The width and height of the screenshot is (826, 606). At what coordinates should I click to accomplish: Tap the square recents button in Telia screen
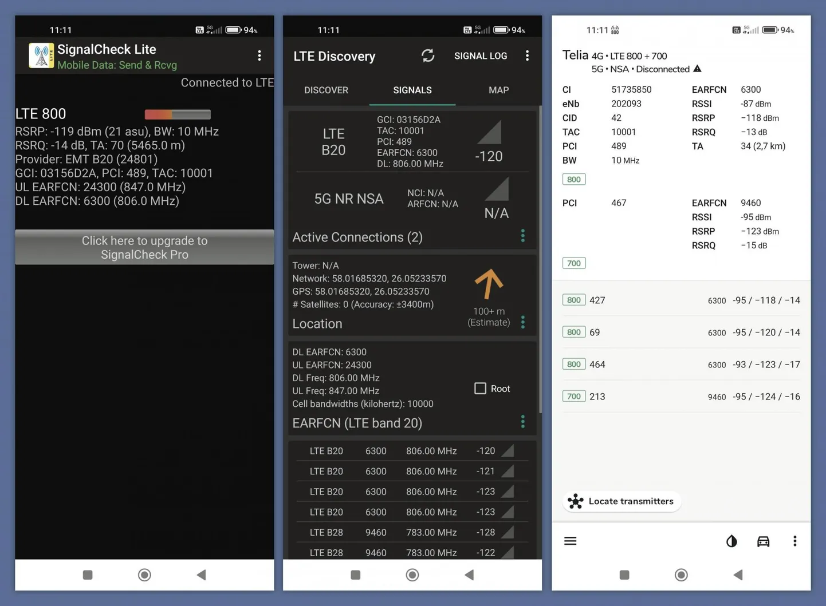click(624, 575)
